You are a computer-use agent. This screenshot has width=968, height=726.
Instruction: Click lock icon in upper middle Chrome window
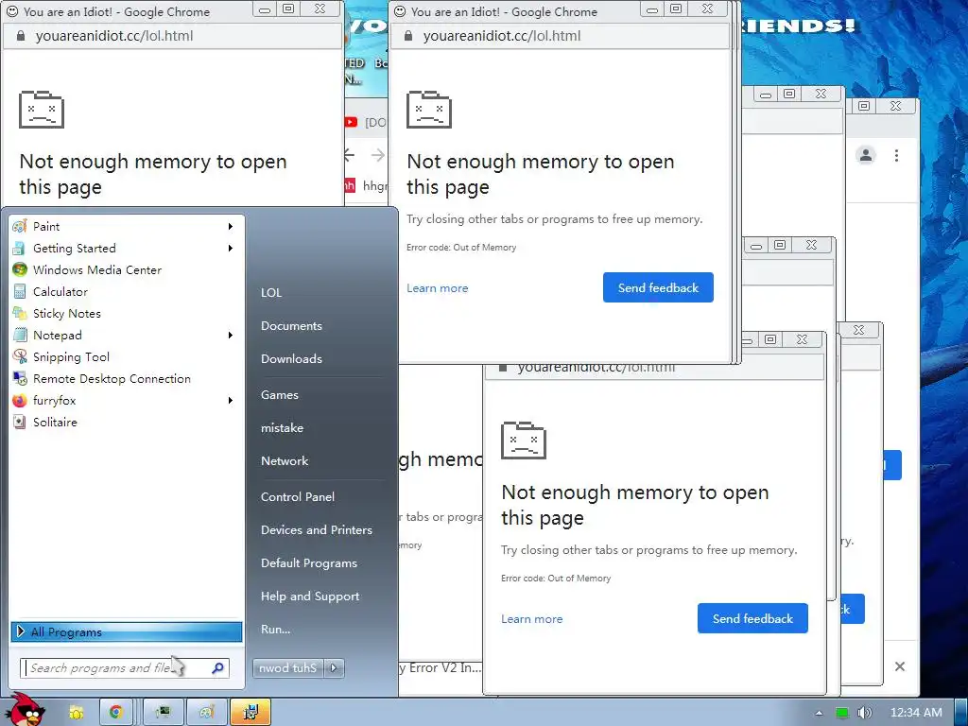pyautogui.click(x=408, y=36)
